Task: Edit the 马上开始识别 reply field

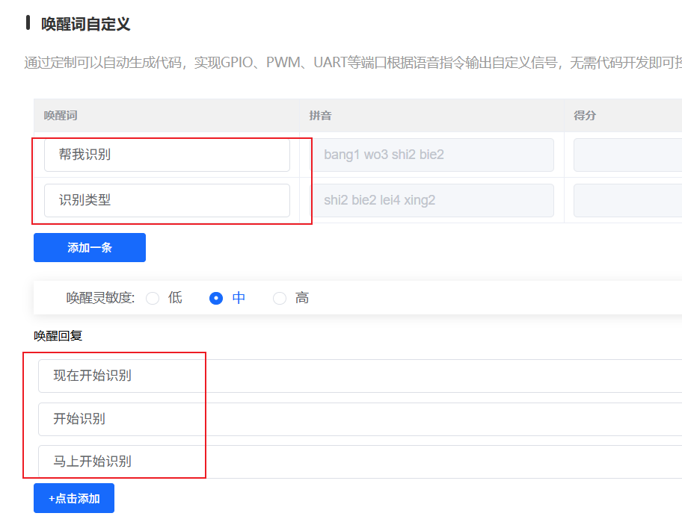Action: pyautogui.click(x=360, y=462)
